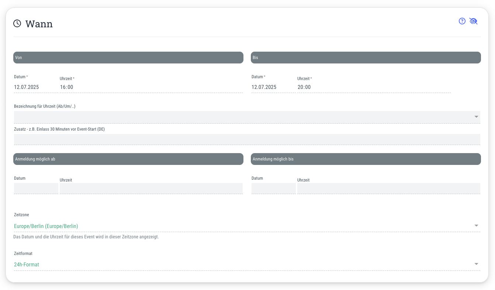Click the Anmeldung möglich ab header

pyautogui.click(x=128, y=159)
